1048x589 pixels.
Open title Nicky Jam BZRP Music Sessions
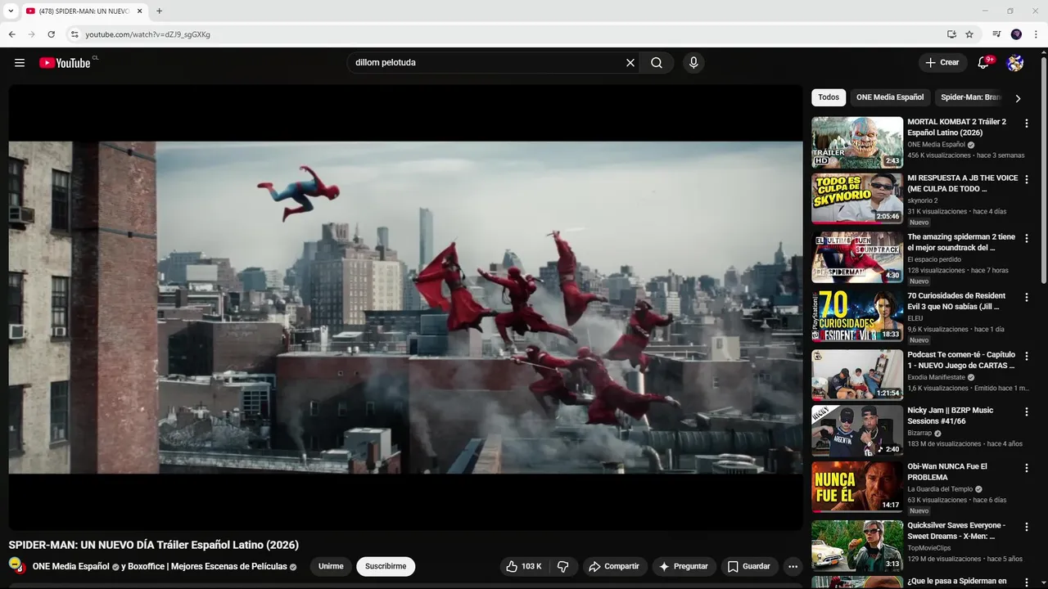pyautogui.click(x=950, y=416)
